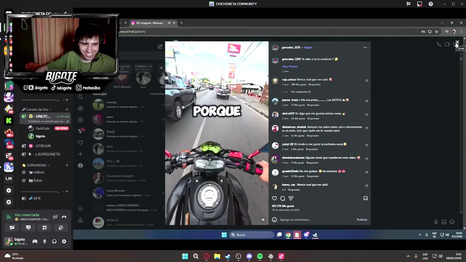
Task: Reply to guada12helo comment via Responder
Action: click(313, 176)
